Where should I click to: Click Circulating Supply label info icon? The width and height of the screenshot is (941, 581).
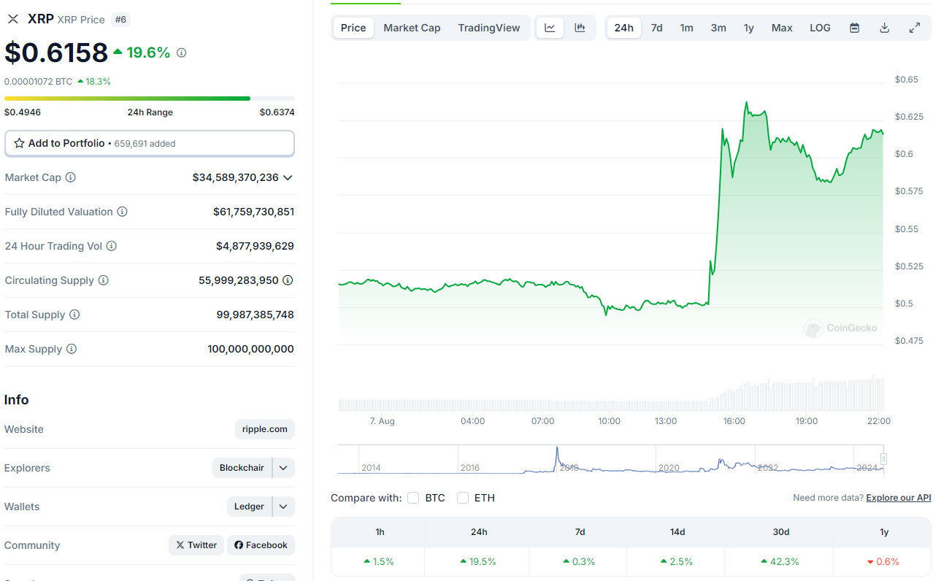(x=104, y=280)
